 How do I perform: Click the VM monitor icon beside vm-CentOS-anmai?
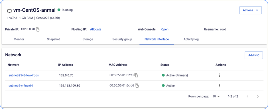pos(9,11)
